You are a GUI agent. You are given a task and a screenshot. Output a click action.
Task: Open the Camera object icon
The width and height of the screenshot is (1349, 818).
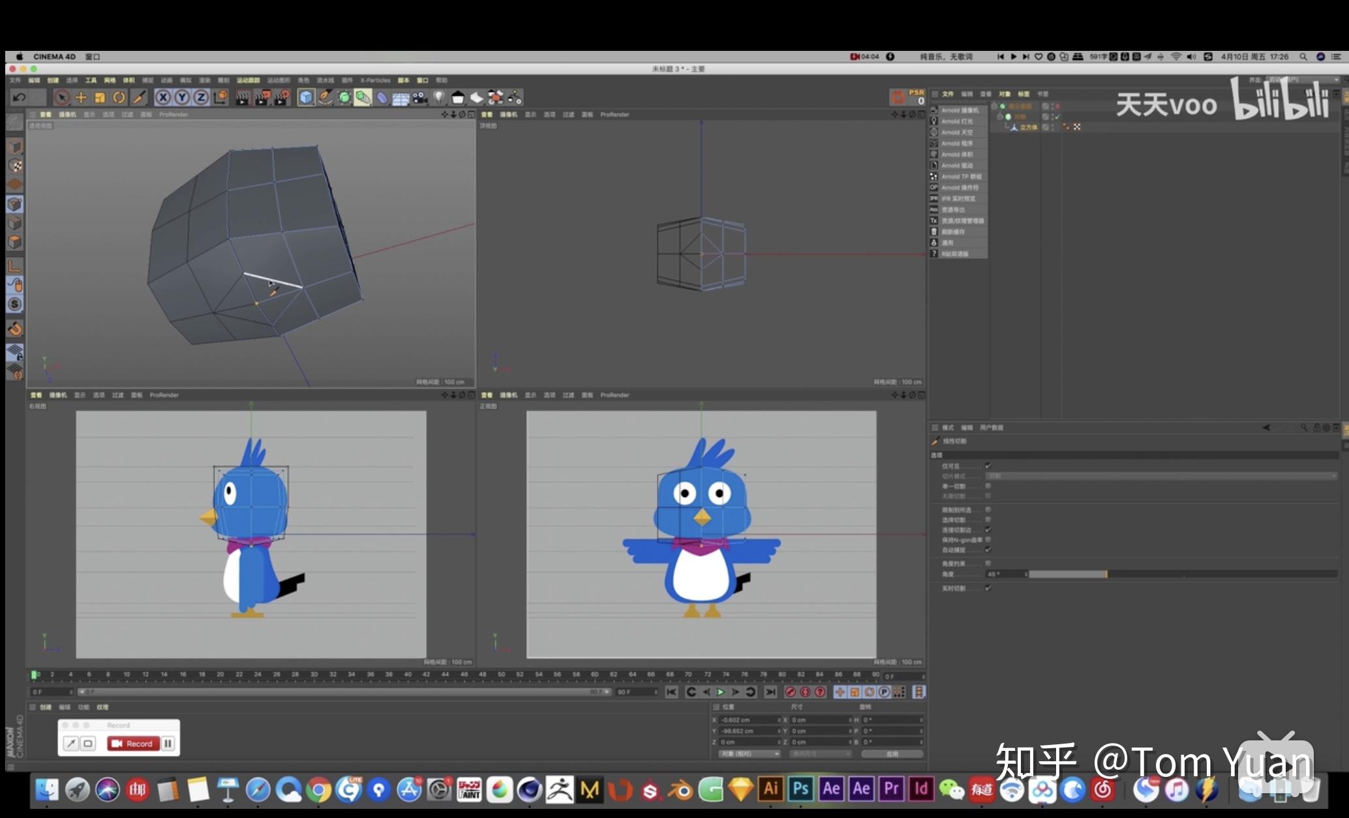pyautogui.click(x=420, y=98)
